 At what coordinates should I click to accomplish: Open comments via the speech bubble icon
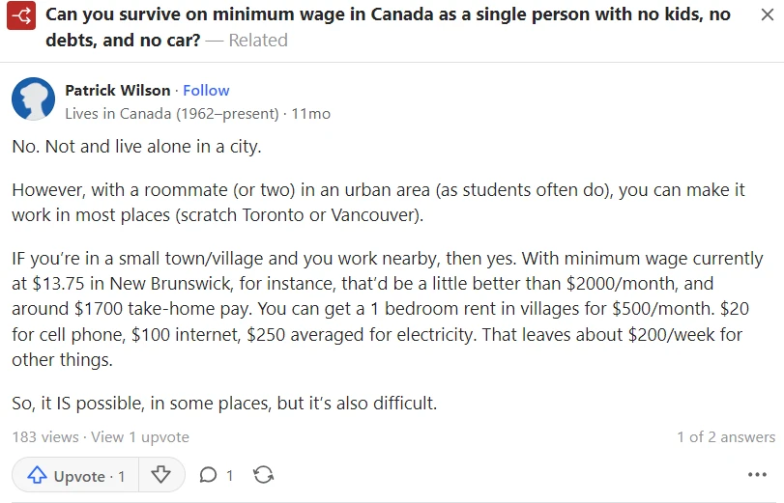point(208,475)
